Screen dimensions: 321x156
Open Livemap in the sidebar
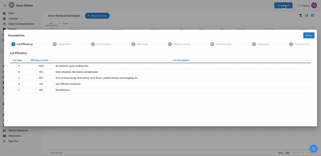point(13,18)
